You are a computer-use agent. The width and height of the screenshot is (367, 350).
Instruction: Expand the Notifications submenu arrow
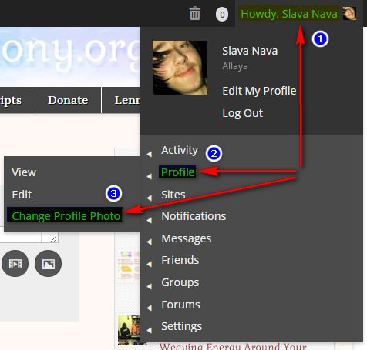(x=150, y=220)
